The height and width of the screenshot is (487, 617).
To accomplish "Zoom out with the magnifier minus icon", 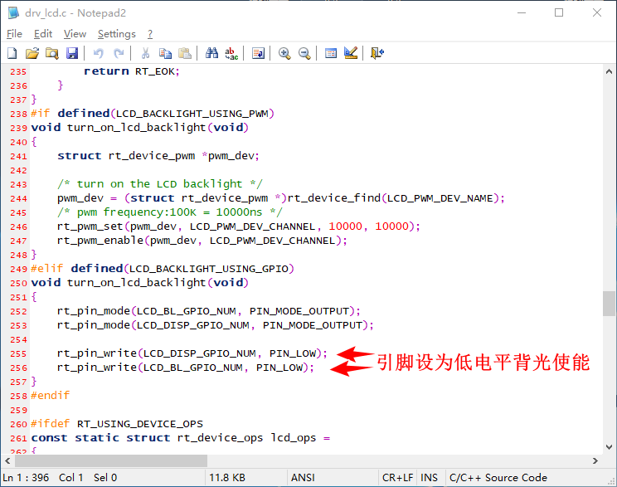I will point(304,53).
